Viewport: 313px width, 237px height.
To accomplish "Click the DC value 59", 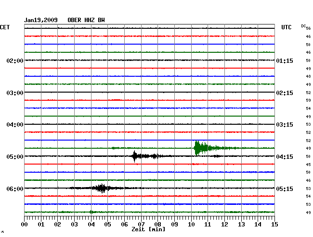I will [308, 100].
